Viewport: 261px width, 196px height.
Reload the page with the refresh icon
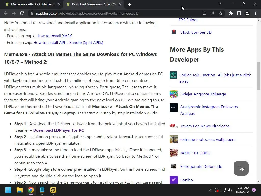[x=22, y=13]
